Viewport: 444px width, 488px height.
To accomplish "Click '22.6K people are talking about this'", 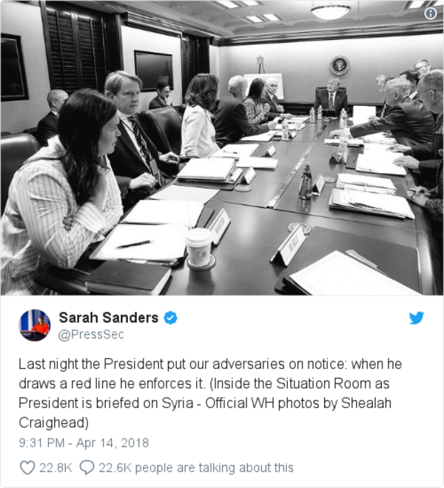I will [x=196, y=468].
